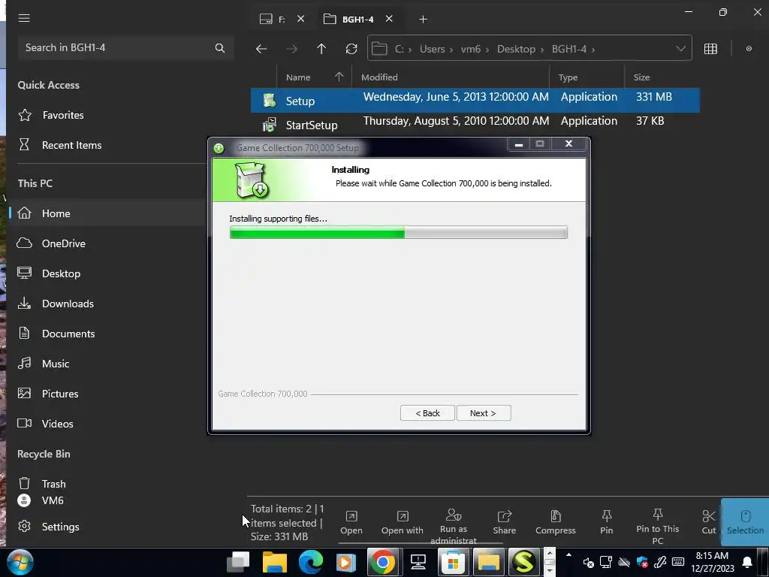Click Next in the installer dialog
Image resolution: width=769 pixels, height=577 pixels.
click(x=484, y=413)
